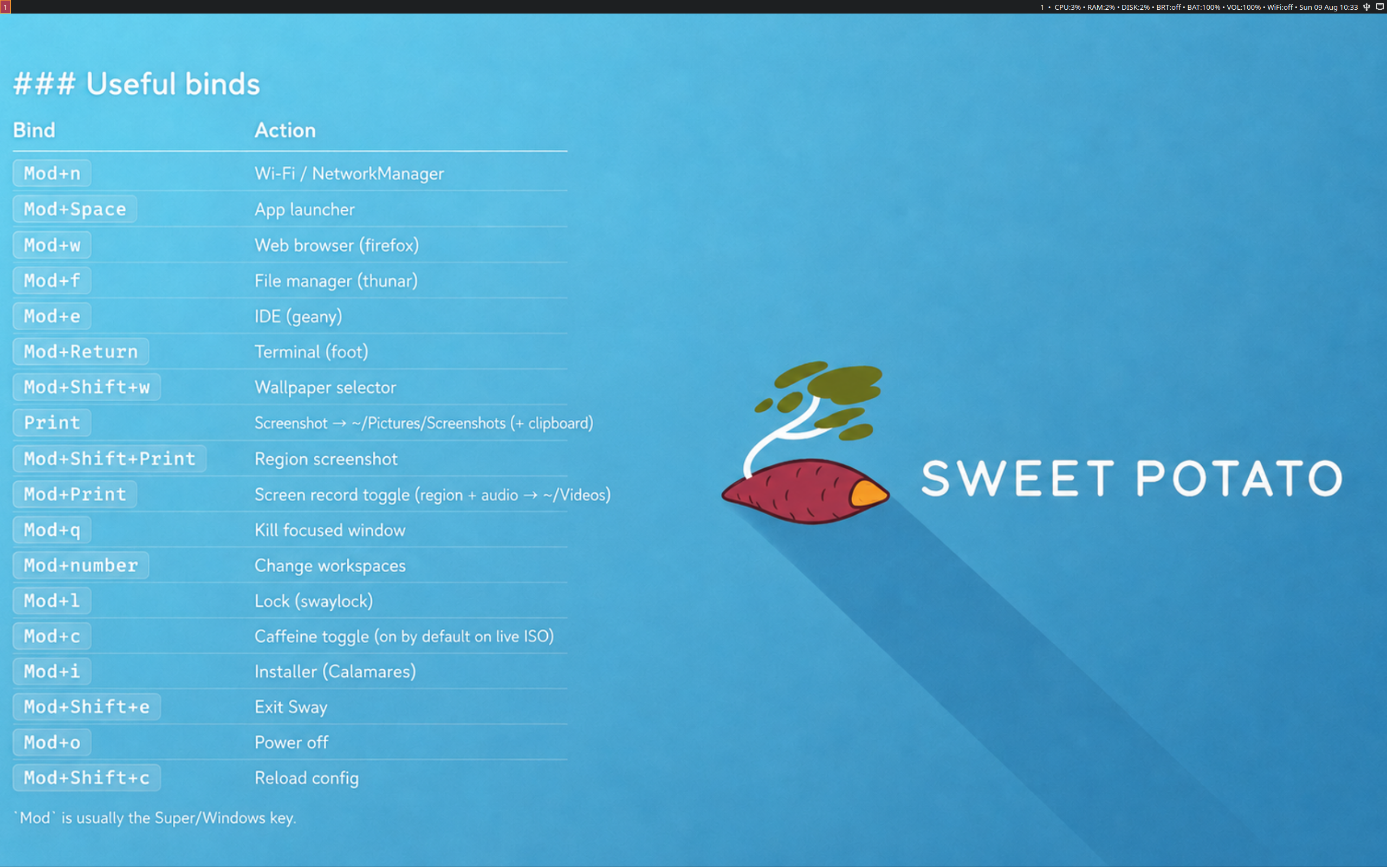Click the 'RAM:2%' status entry
1387x867 pixels.
pyautogui.click(x=1101, y=8)
